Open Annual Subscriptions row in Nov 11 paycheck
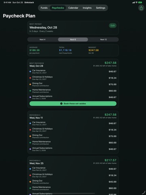 (x=73, y=149)
